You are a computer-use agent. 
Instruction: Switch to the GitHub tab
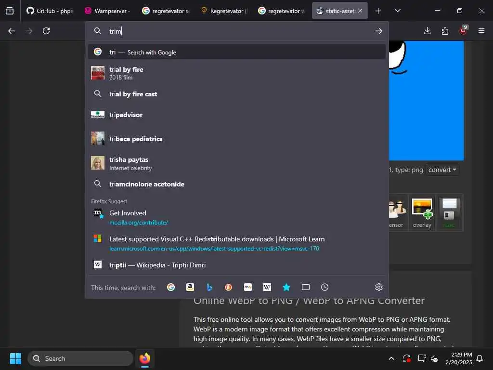click(x=50, y=11)
